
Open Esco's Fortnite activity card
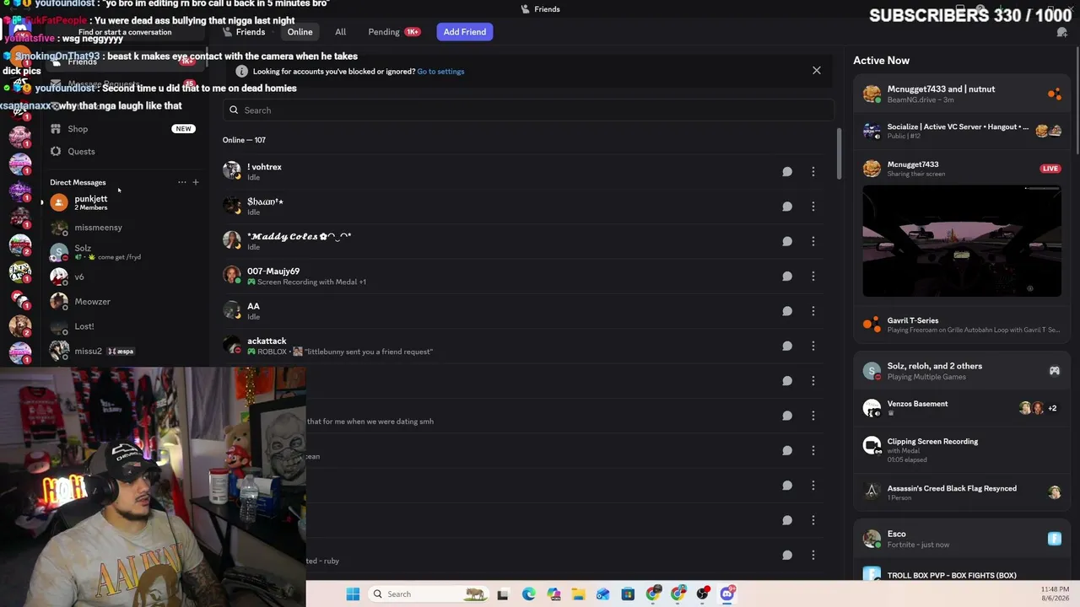pos(962,539)
